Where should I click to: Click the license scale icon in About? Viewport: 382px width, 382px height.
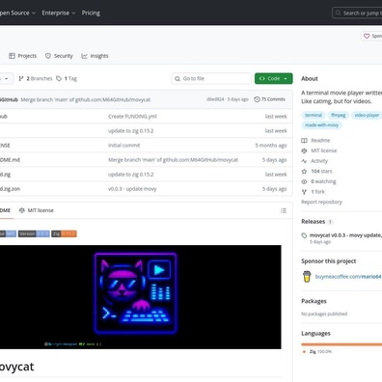304,150
